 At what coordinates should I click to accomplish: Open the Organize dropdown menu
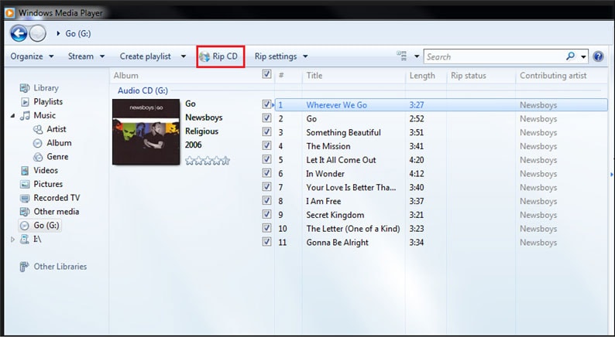(32, 56)
